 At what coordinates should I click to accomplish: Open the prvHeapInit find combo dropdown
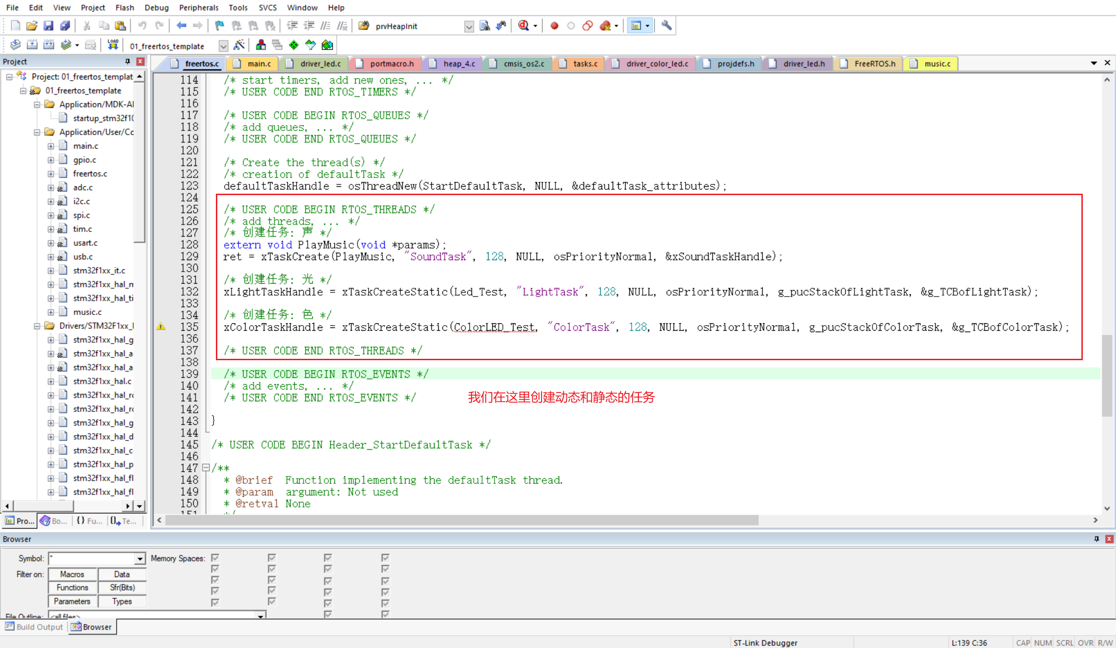tap(469, 26)
